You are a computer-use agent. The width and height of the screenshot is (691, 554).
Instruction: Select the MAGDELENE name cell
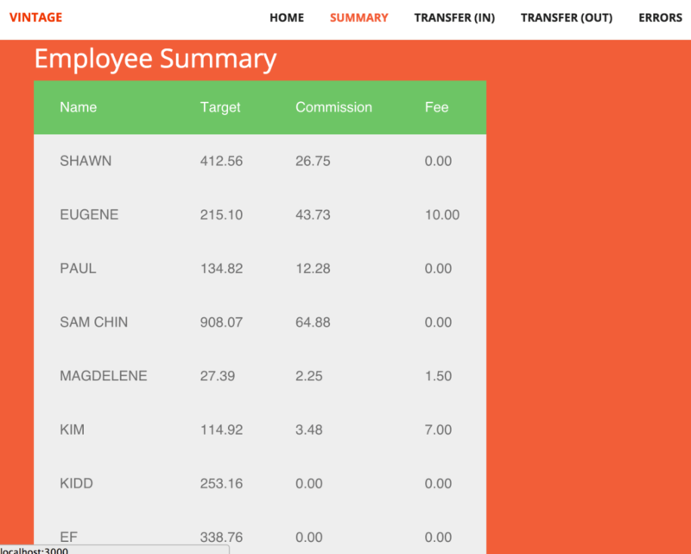[104, 376]
